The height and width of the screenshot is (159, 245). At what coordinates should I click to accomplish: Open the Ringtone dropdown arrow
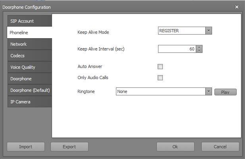(x=208, y=91)
